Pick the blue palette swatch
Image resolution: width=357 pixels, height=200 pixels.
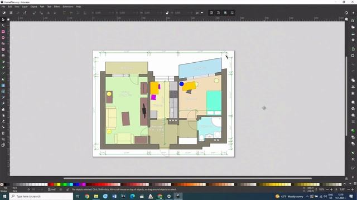[x=78, y=184]
